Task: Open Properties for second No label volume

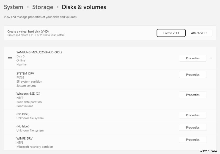Action: (x=193, y=127)
